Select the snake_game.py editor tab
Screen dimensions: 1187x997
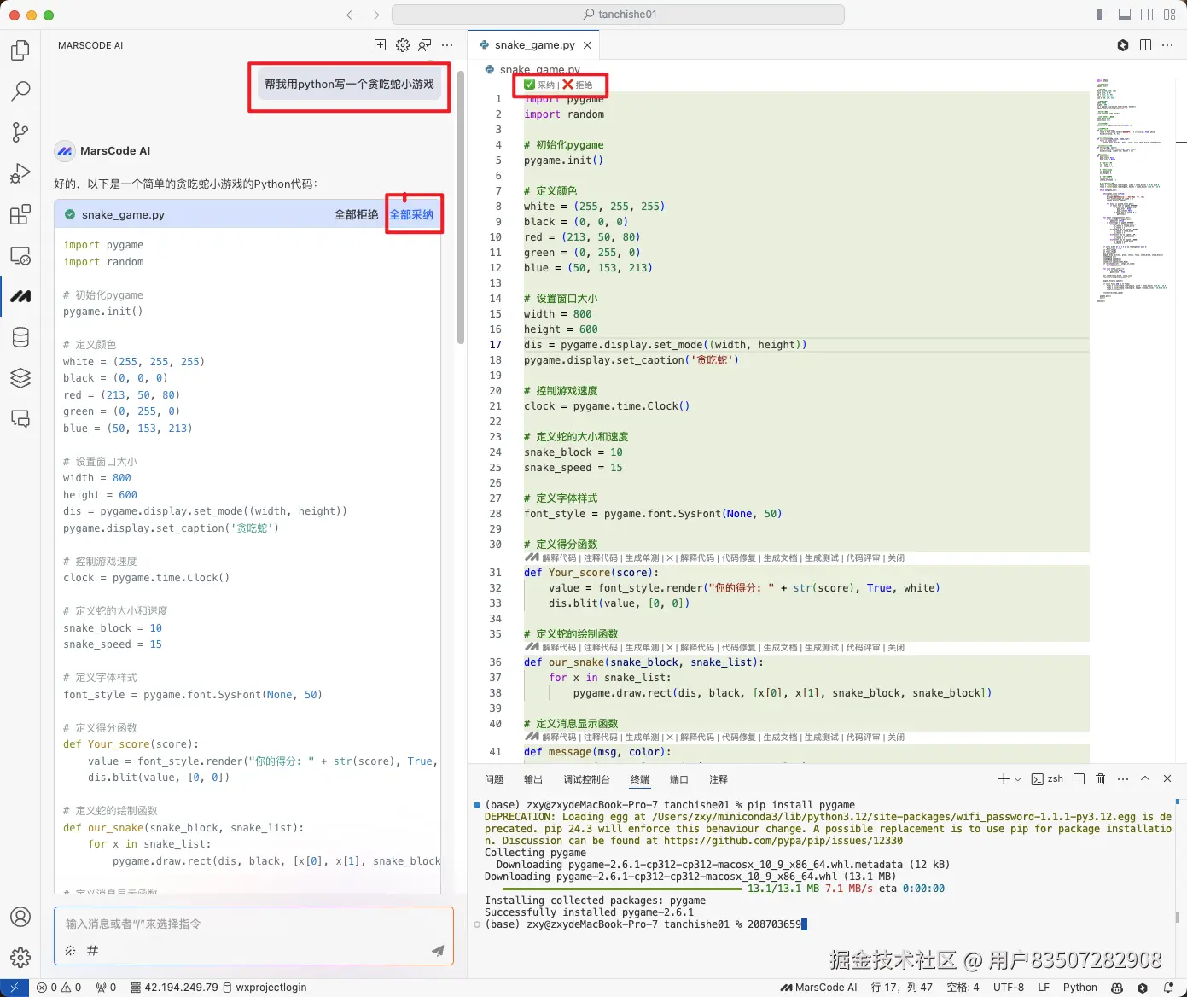click(534, 45)
